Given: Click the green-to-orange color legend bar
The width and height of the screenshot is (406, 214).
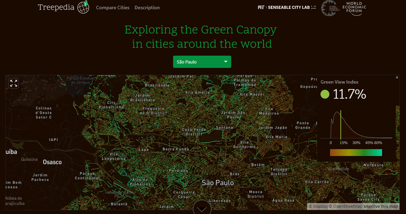Looking at the screenshot, I should [356, 153].
